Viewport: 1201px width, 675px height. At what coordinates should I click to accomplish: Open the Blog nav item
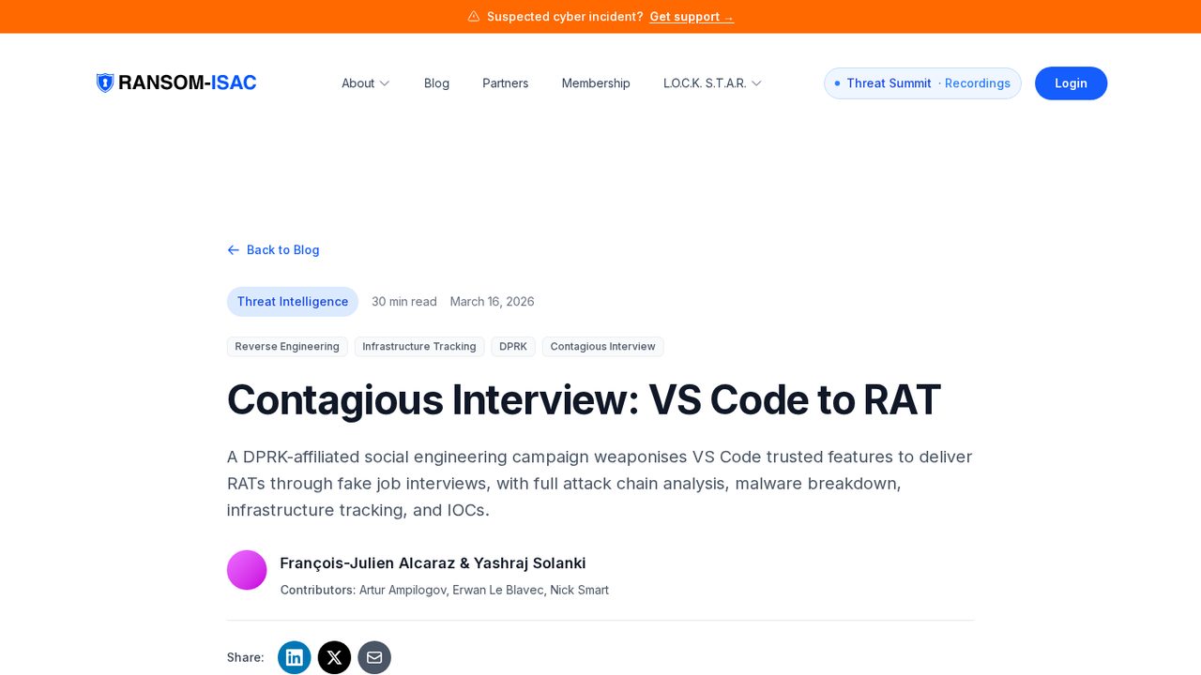click(436, 83)
